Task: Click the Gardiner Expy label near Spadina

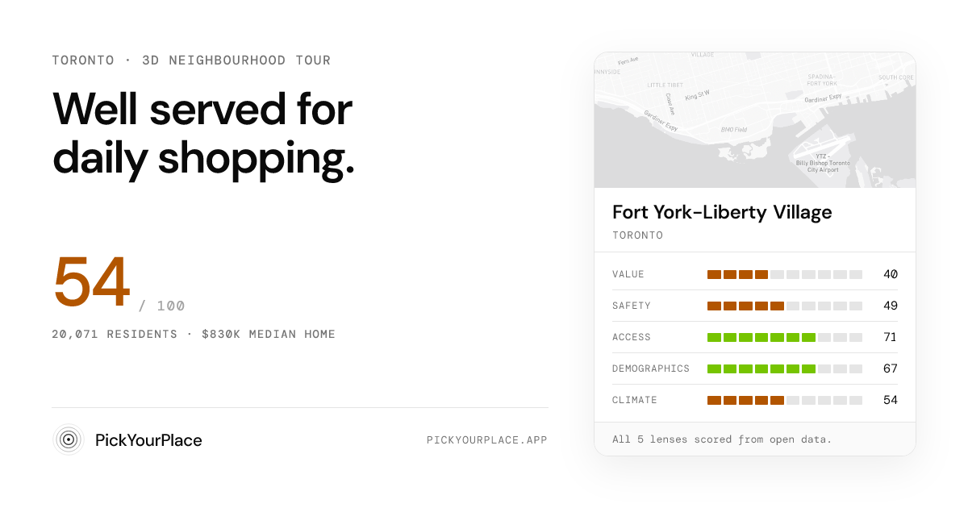Action: tap(823, 98)
